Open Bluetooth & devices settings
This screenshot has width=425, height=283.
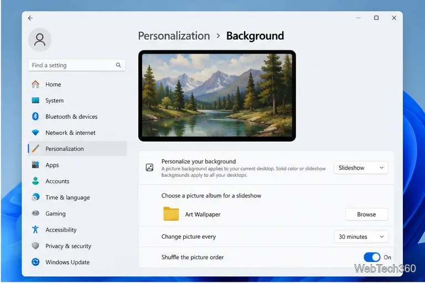click(x=77, y=117)
